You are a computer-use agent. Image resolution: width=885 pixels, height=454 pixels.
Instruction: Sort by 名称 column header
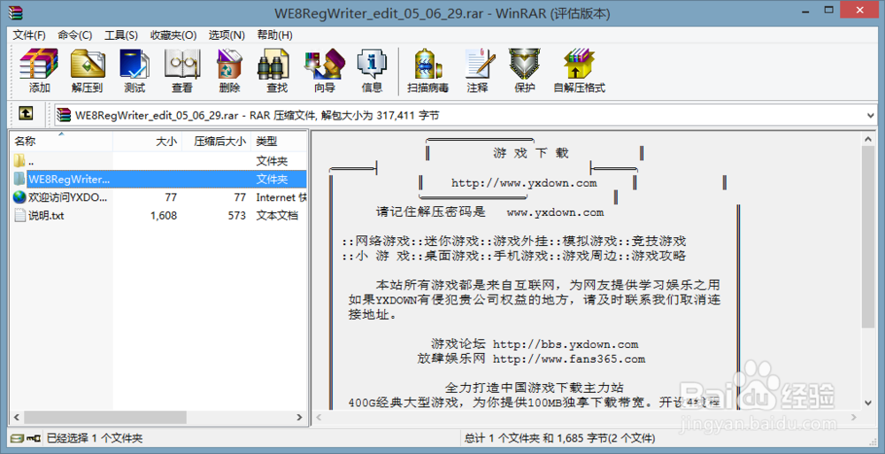point(62,142)
